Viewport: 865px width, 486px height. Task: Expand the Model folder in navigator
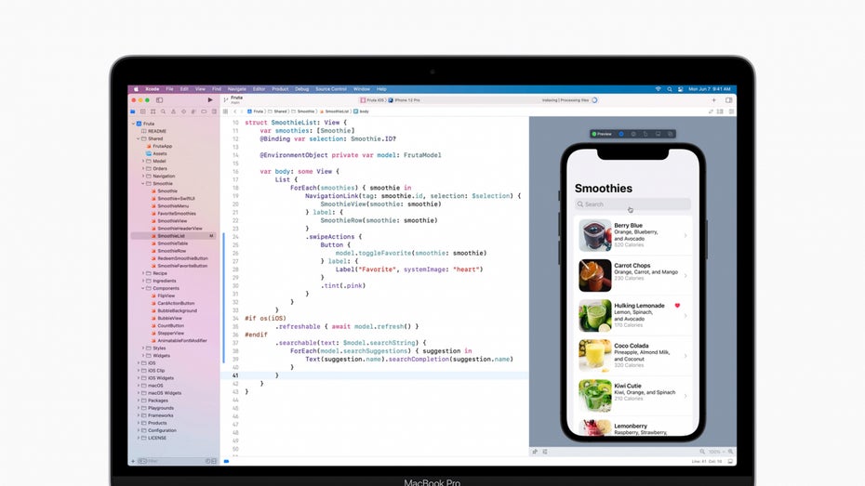tap(143, 161)
